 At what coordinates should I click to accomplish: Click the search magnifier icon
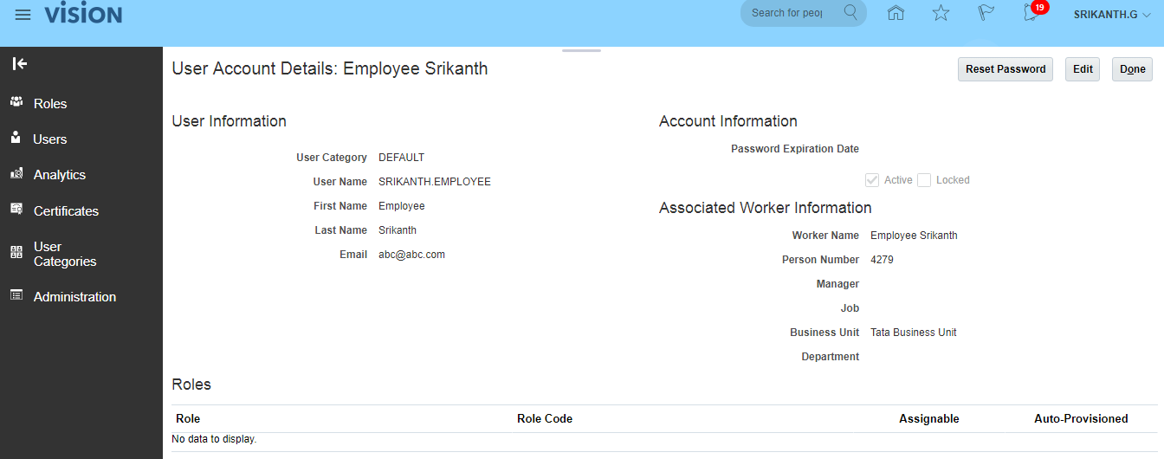pyautogui.click(x=850, y=13)
